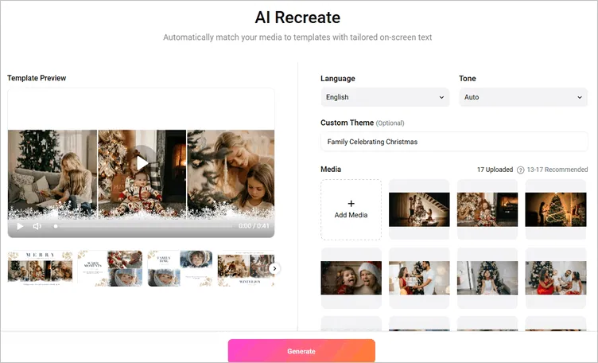The height and width of the screenshot is (363, 598).
Task: Seek on the video progress bar
Action: (143, 226)
